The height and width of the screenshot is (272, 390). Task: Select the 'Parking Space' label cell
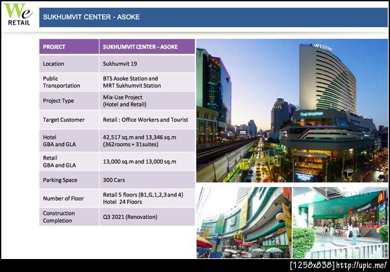(x=69, y=180)
